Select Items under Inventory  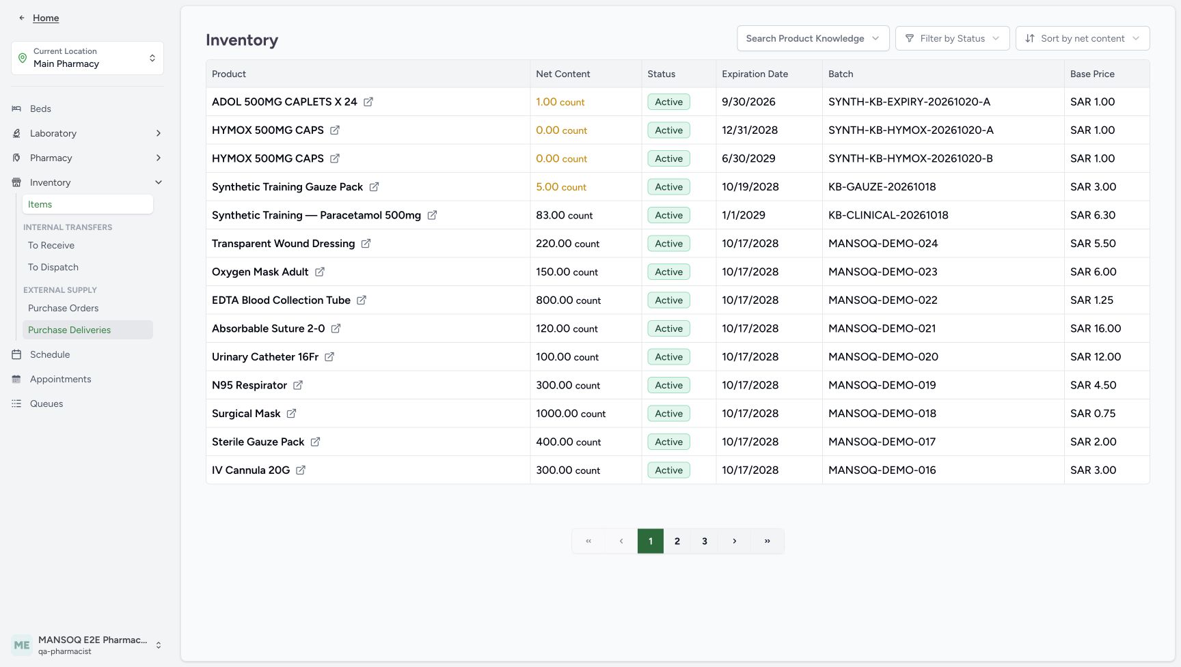coord(87,204)
